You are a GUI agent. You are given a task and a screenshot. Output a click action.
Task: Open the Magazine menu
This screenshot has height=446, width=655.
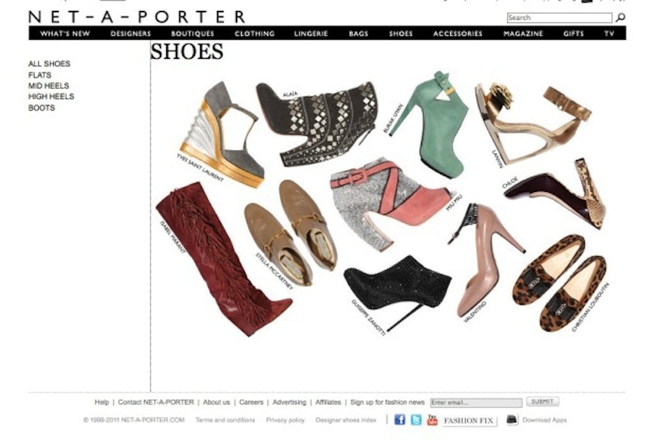[x=523, y=33]
